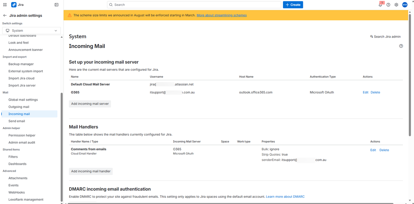Screen dimensions: 414x204
Task: Open Admin email audit page
Action: point(22,142)
